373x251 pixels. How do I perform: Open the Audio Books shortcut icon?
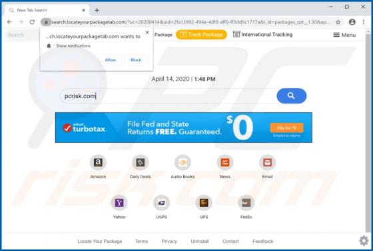[183, 162]
